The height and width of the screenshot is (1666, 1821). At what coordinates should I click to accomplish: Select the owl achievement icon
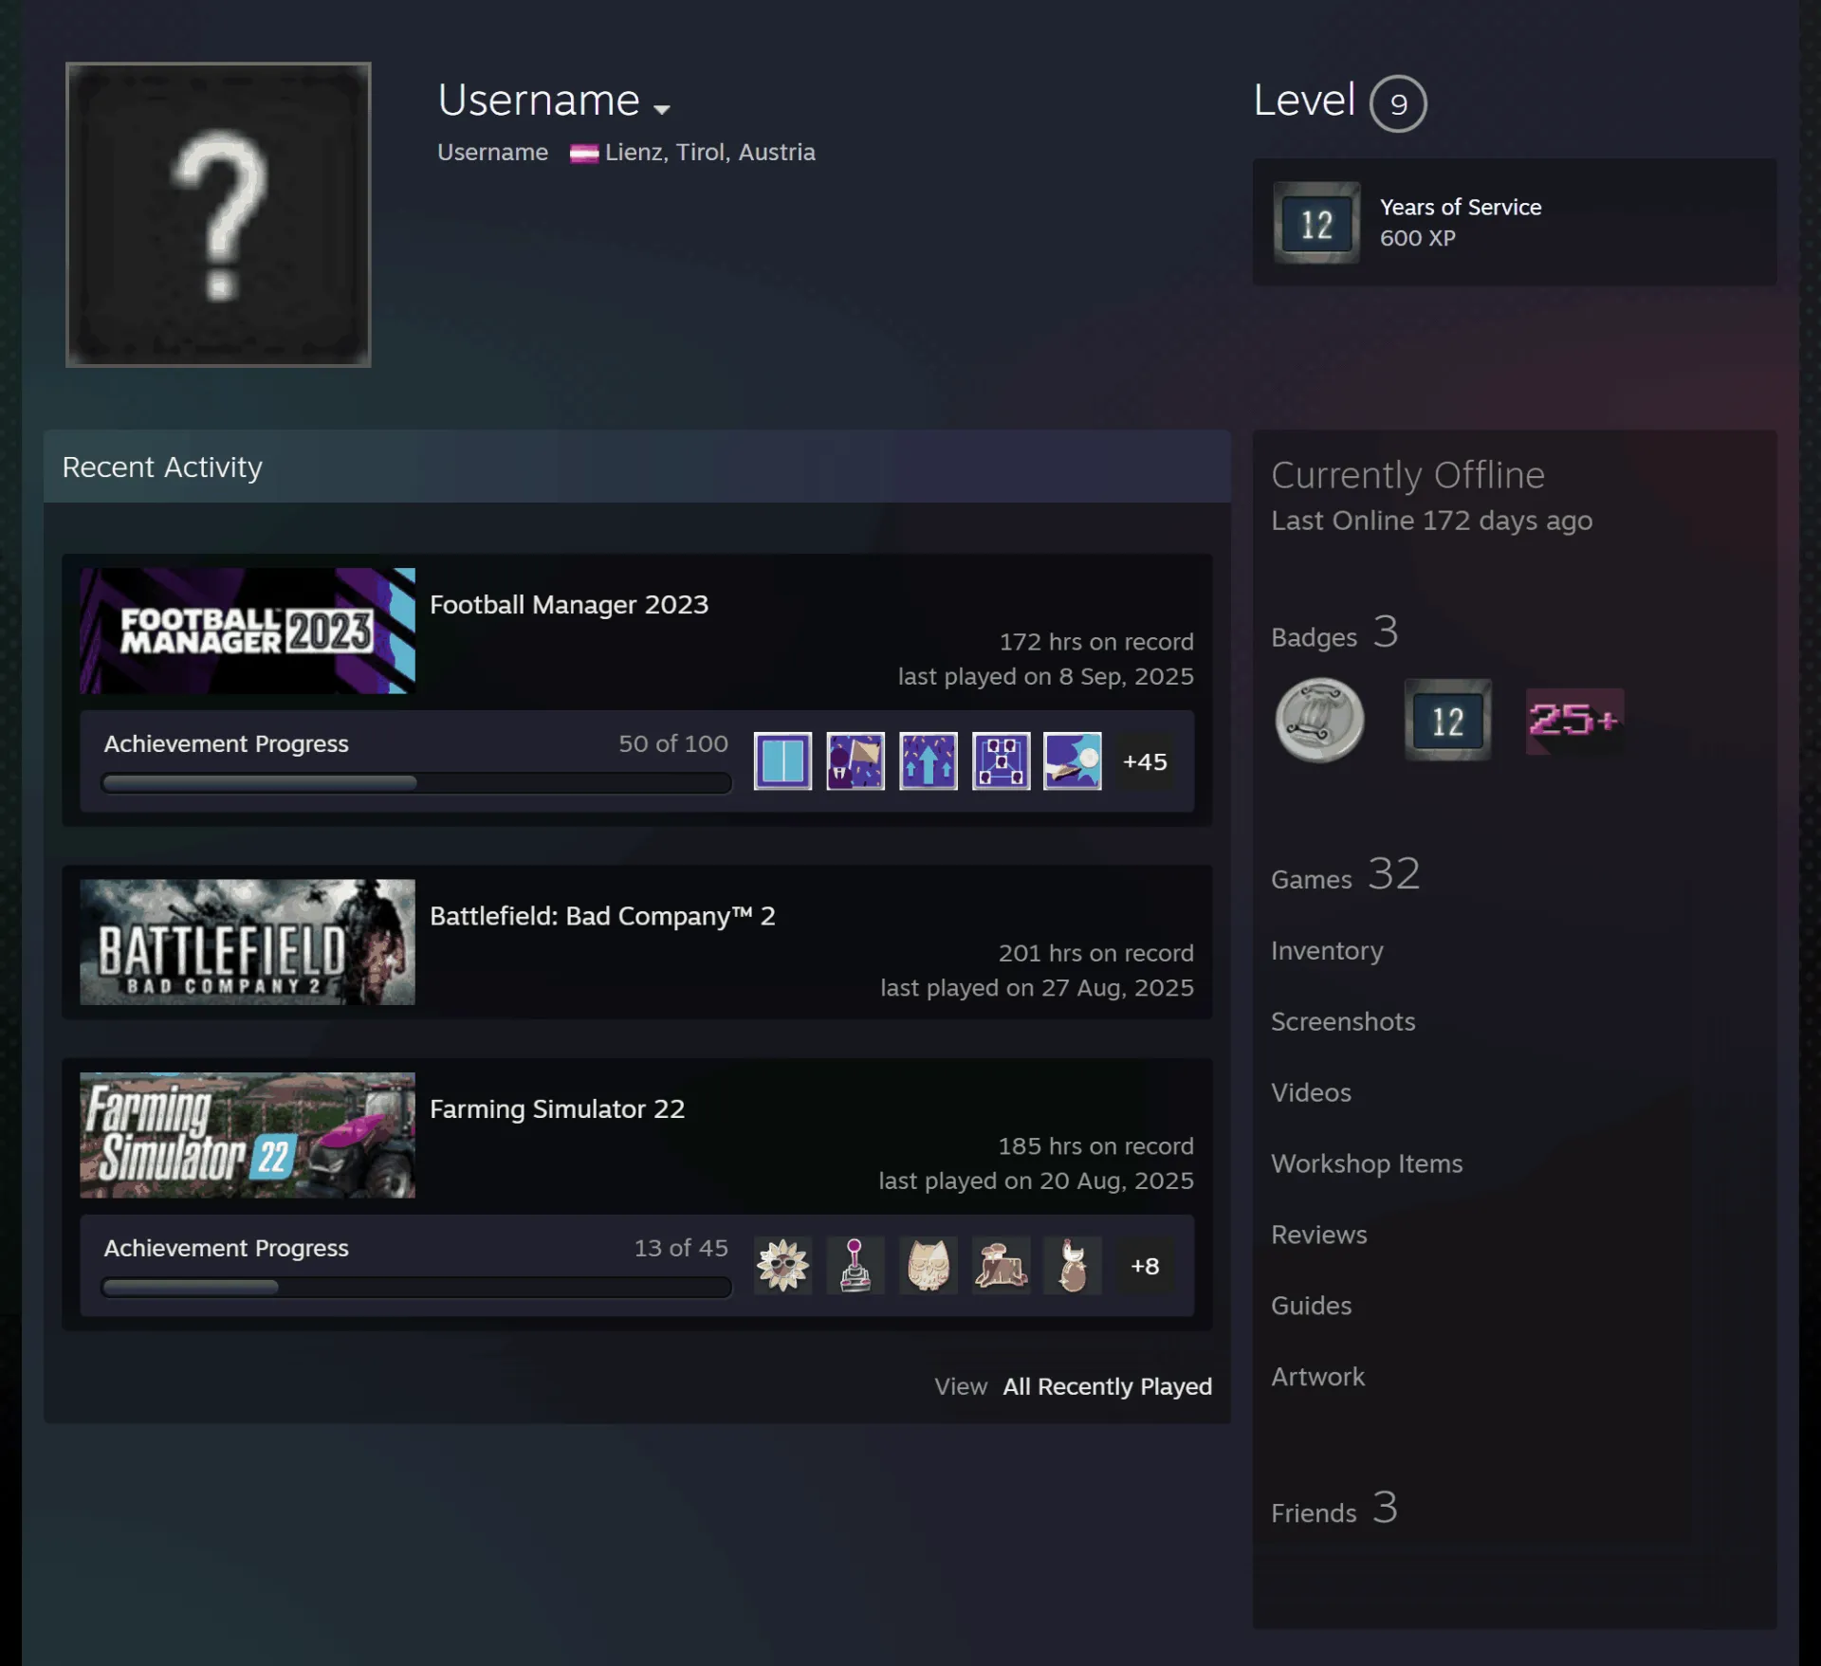[x=929, y=1265]
